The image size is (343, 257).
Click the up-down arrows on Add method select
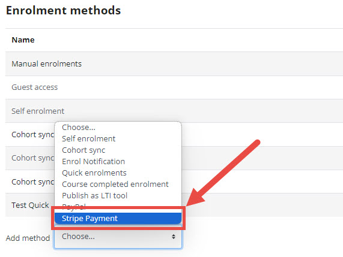174,237
